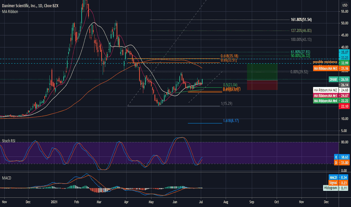Select the 1(15.29) retracement base label
The height and width of the screenshot is (207, 351).
[227, 103]
